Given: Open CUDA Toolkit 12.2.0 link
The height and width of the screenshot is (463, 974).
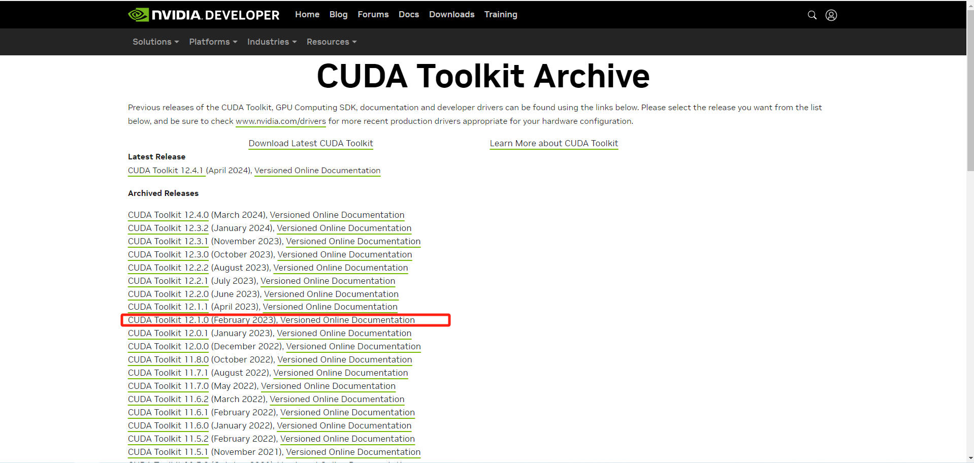Looking at the screenshot, I should (x=168, y=294).
